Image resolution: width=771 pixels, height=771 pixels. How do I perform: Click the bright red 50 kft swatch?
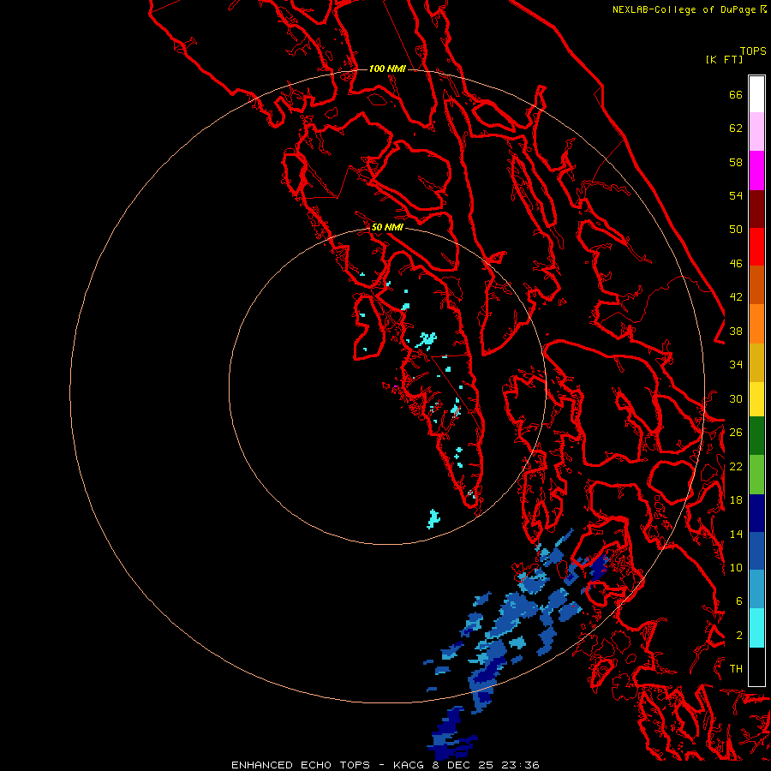coord(756,247)
